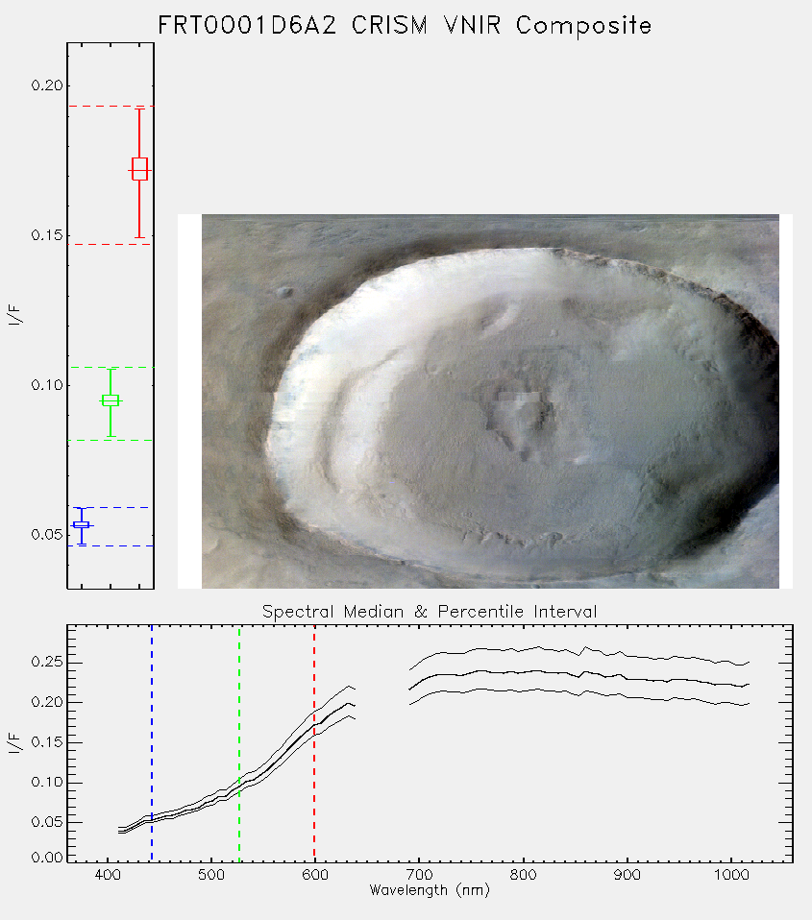Click the lower green dashed percentile line
812x920 pixels.
111,440
